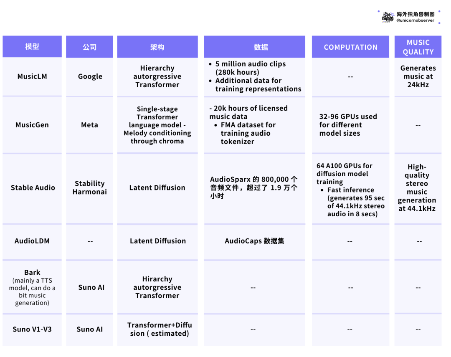Click the COMPUTATION column header
Viewport: 451px width, 357px height.
coord(351,47)
